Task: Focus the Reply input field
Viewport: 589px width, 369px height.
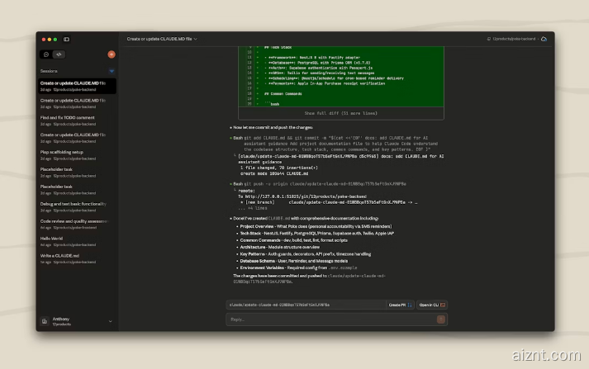Action: [330, 319]
